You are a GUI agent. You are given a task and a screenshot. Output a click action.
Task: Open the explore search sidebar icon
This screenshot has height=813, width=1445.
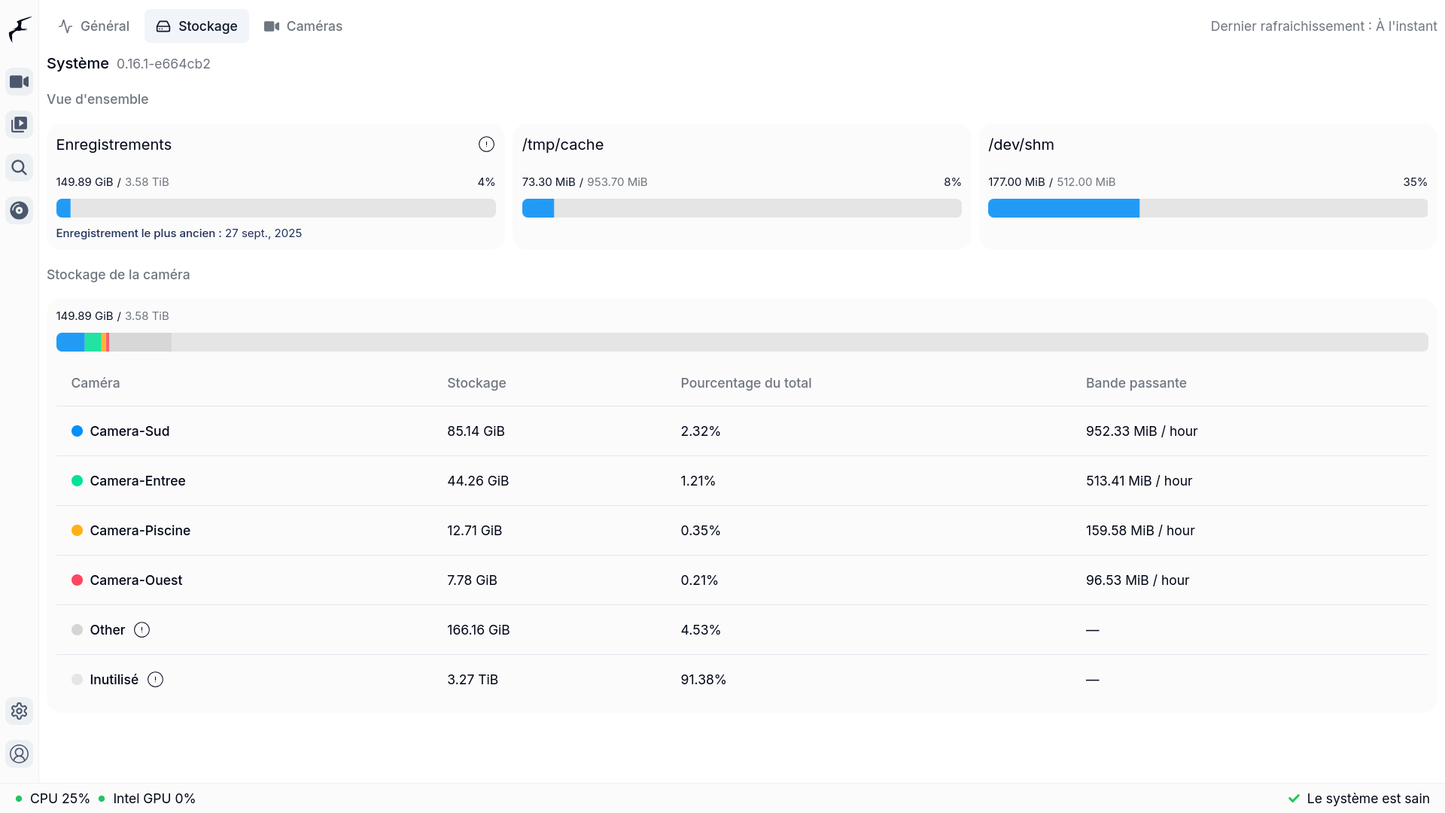(20, 167)
